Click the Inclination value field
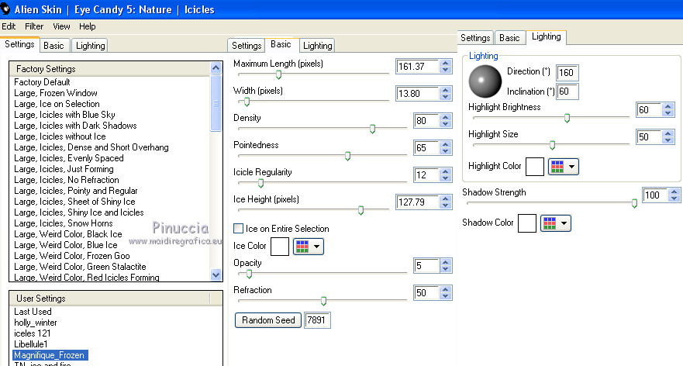The height and width of the screenshot is (366, 683). pos(567,91)
